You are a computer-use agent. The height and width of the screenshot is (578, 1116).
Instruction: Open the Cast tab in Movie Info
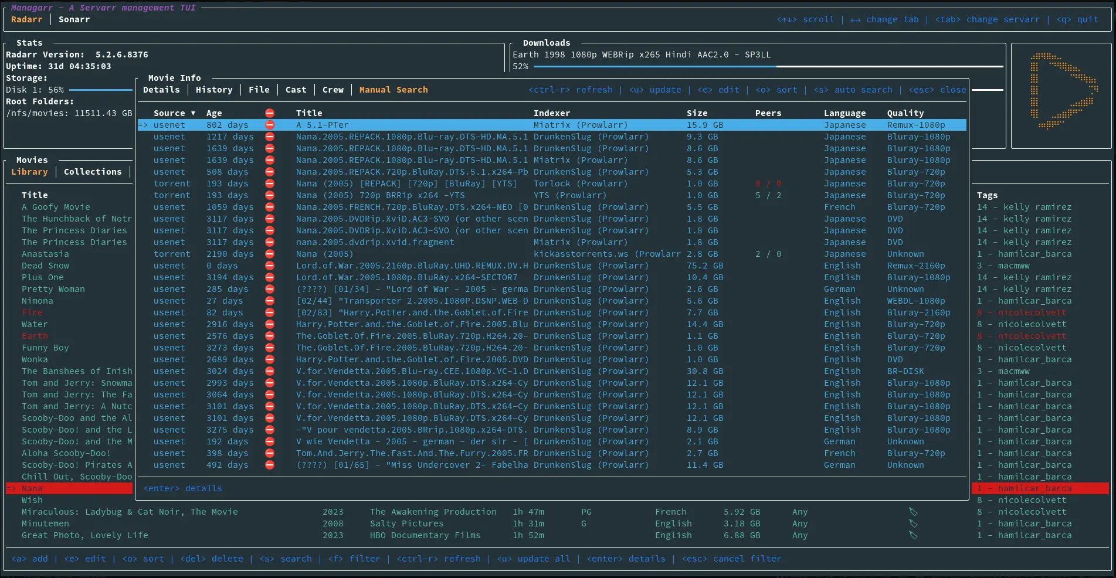[x=296, y=90]
